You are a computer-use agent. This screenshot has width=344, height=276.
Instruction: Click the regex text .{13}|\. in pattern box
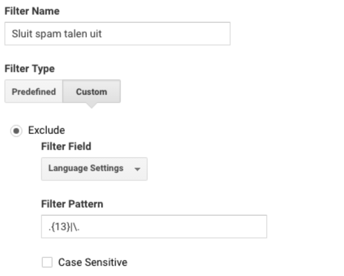tap(64, 227)
